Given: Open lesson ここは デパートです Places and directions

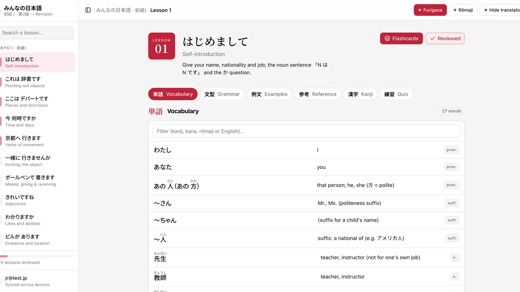Looking at the screenshot, I should (38, 102).
